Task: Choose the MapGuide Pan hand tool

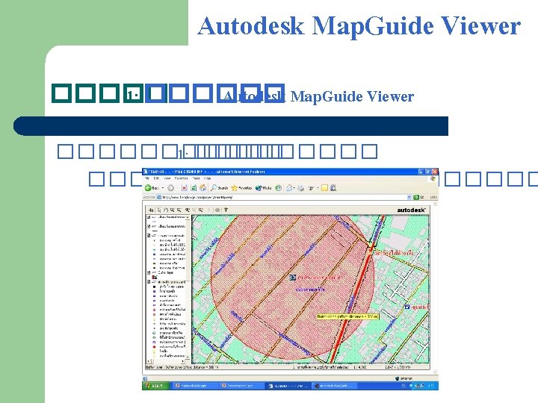Action: pos(165,210)
